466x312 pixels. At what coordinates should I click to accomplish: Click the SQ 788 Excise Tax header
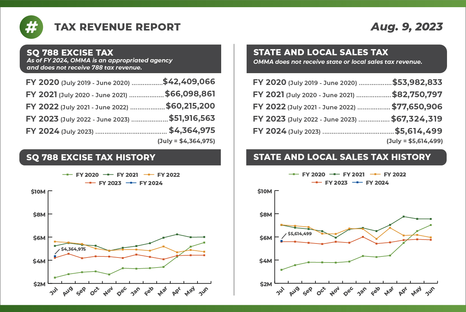coord(70,52)
